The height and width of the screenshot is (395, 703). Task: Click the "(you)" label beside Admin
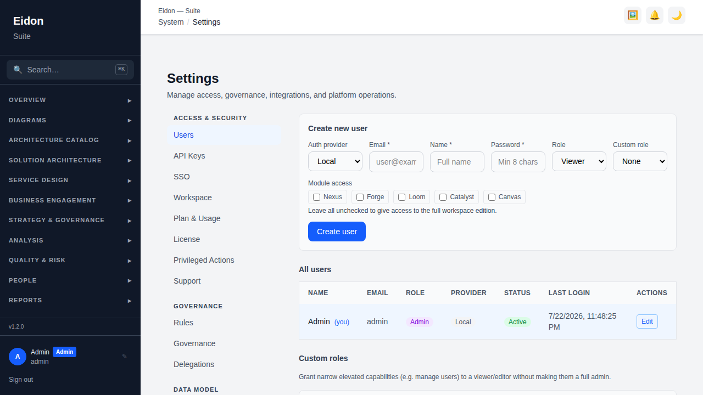342,322
